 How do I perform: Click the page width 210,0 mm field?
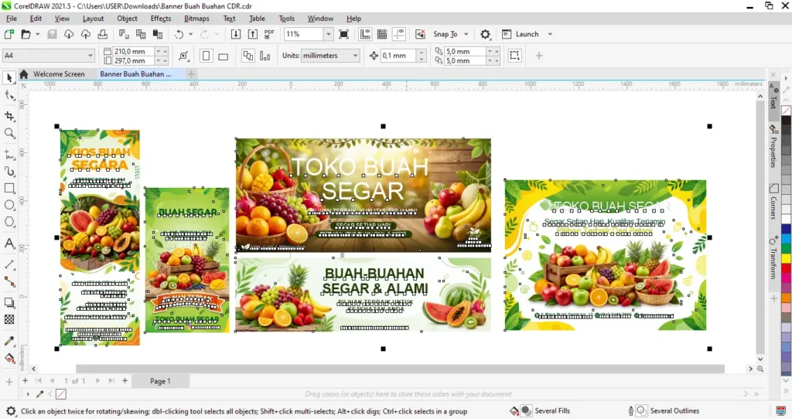133,52
